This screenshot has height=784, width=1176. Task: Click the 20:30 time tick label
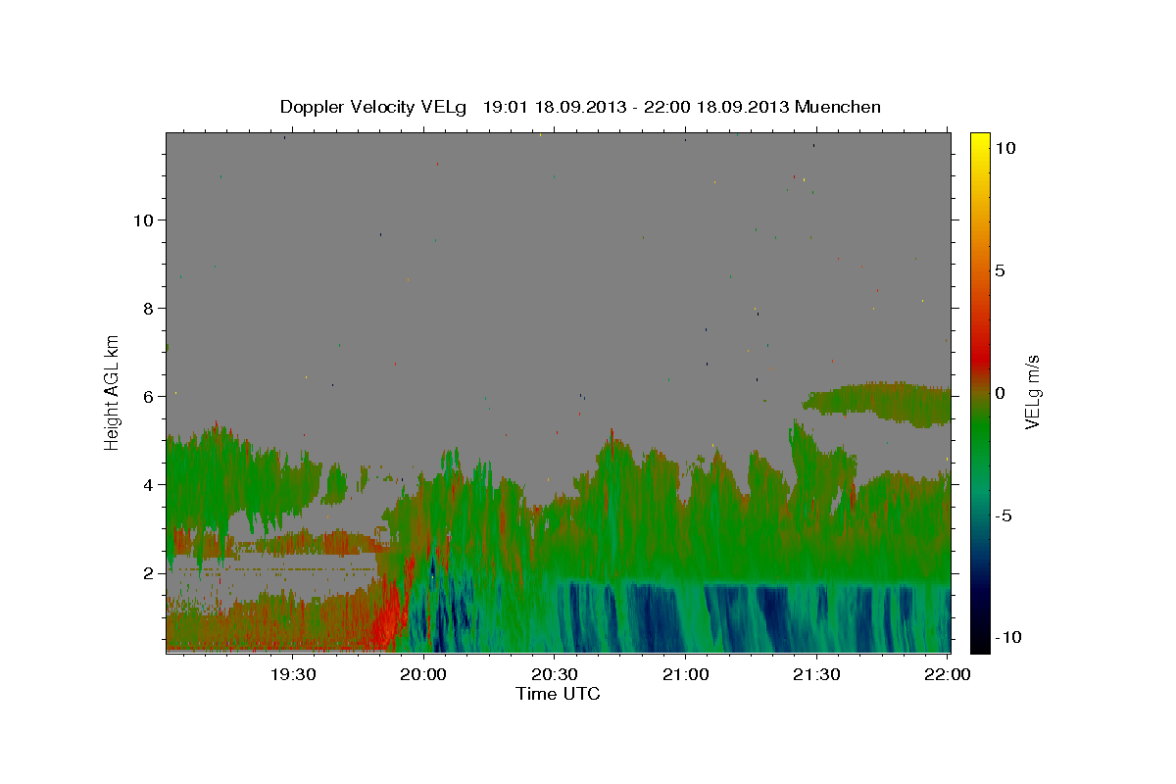tap(555, 674)
